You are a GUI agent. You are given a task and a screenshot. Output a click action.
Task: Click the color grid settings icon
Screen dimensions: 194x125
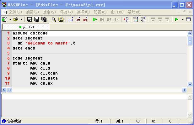pyautogui.click(x=136, y=19)
